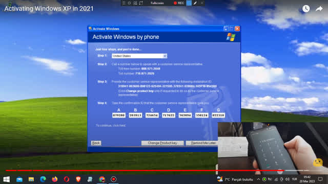Click the Remind Me Later button
This screenshot has width=328, height=184.
(202, 143)
